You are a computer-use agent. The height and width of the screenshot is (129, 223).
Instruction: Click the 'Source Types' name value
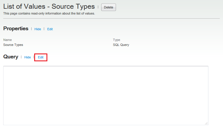tap(13, 45)
